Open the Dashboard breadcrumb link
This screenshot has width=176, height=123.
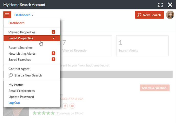[x=22, y=15]
